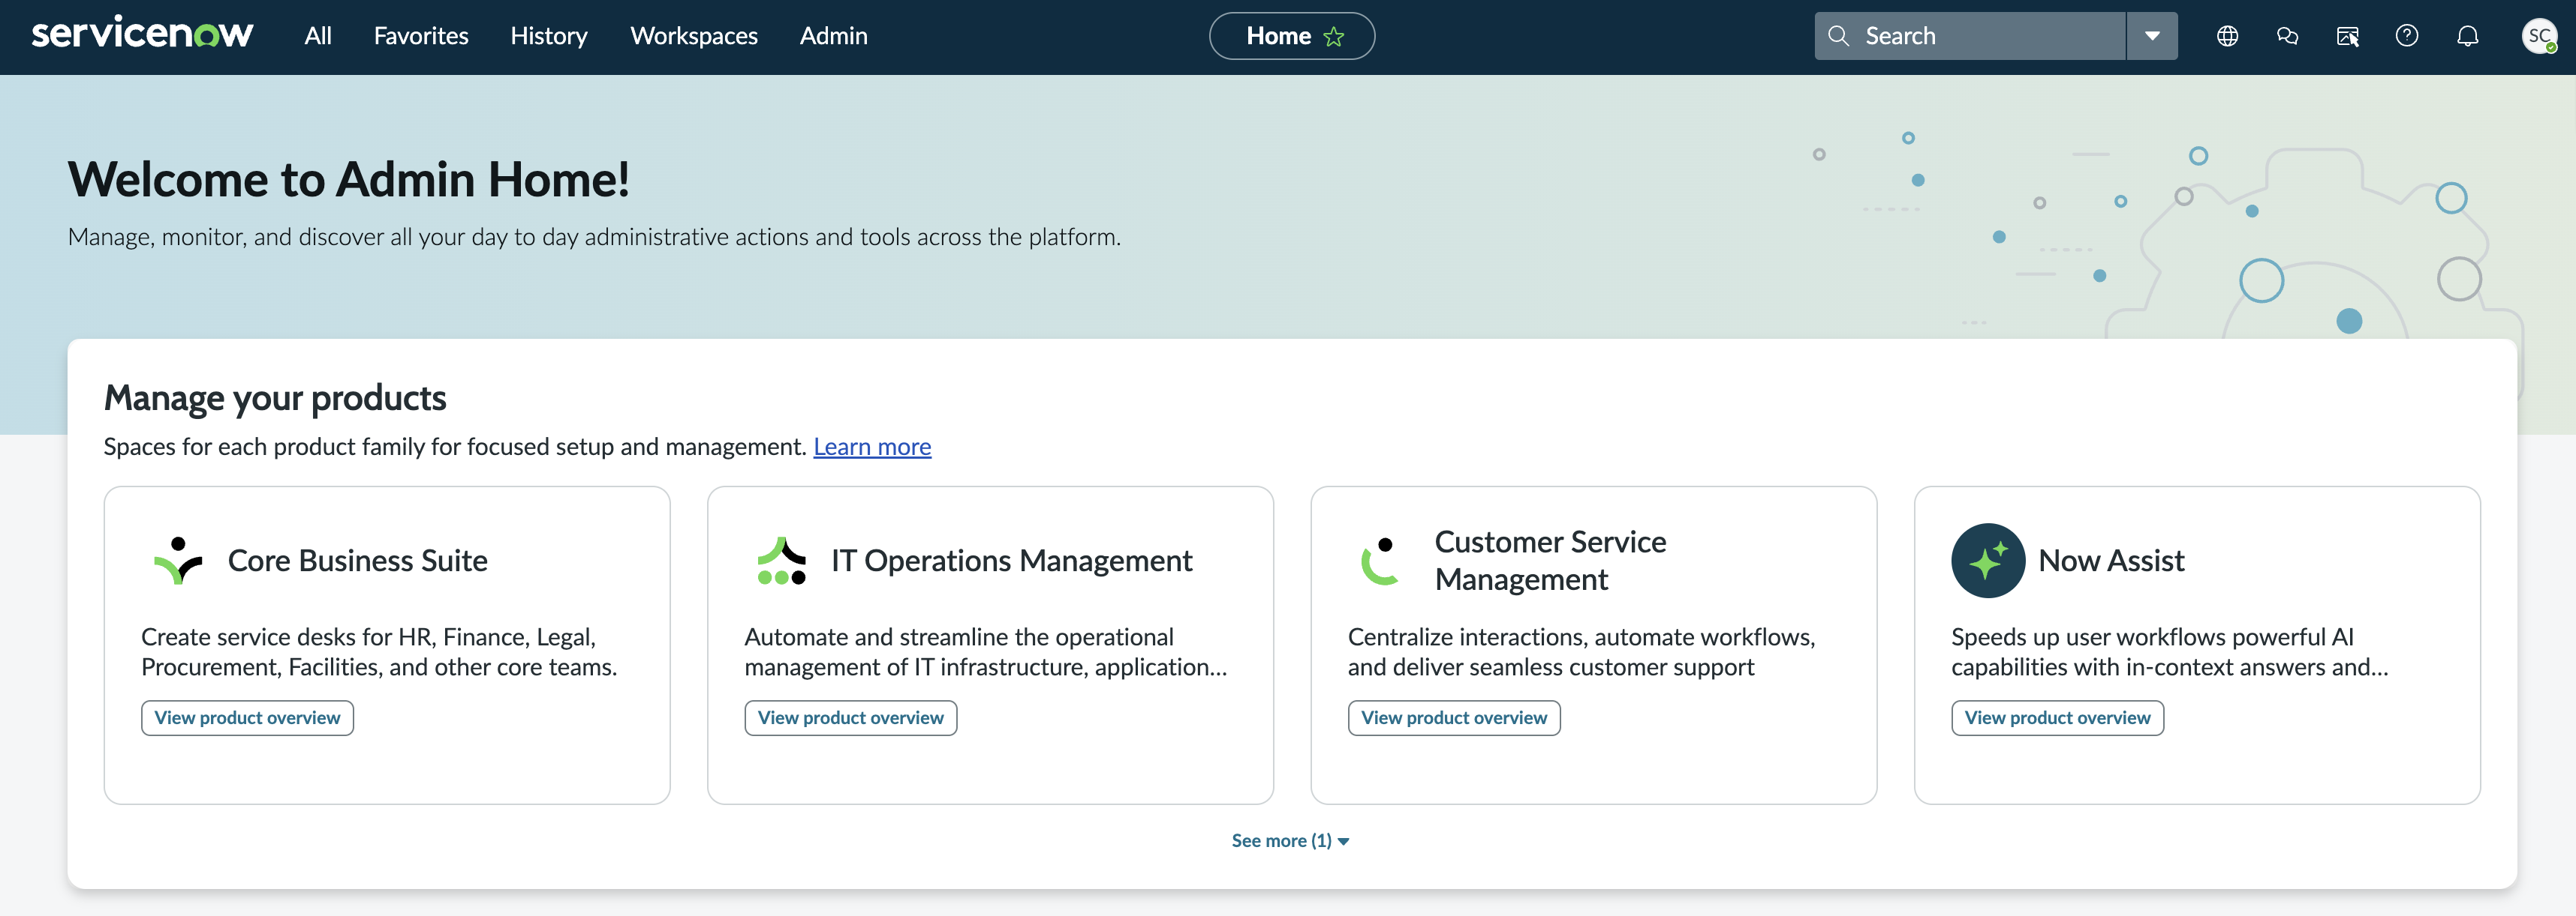
Task: Open the Favorites menu
Action: coord(421,36)
